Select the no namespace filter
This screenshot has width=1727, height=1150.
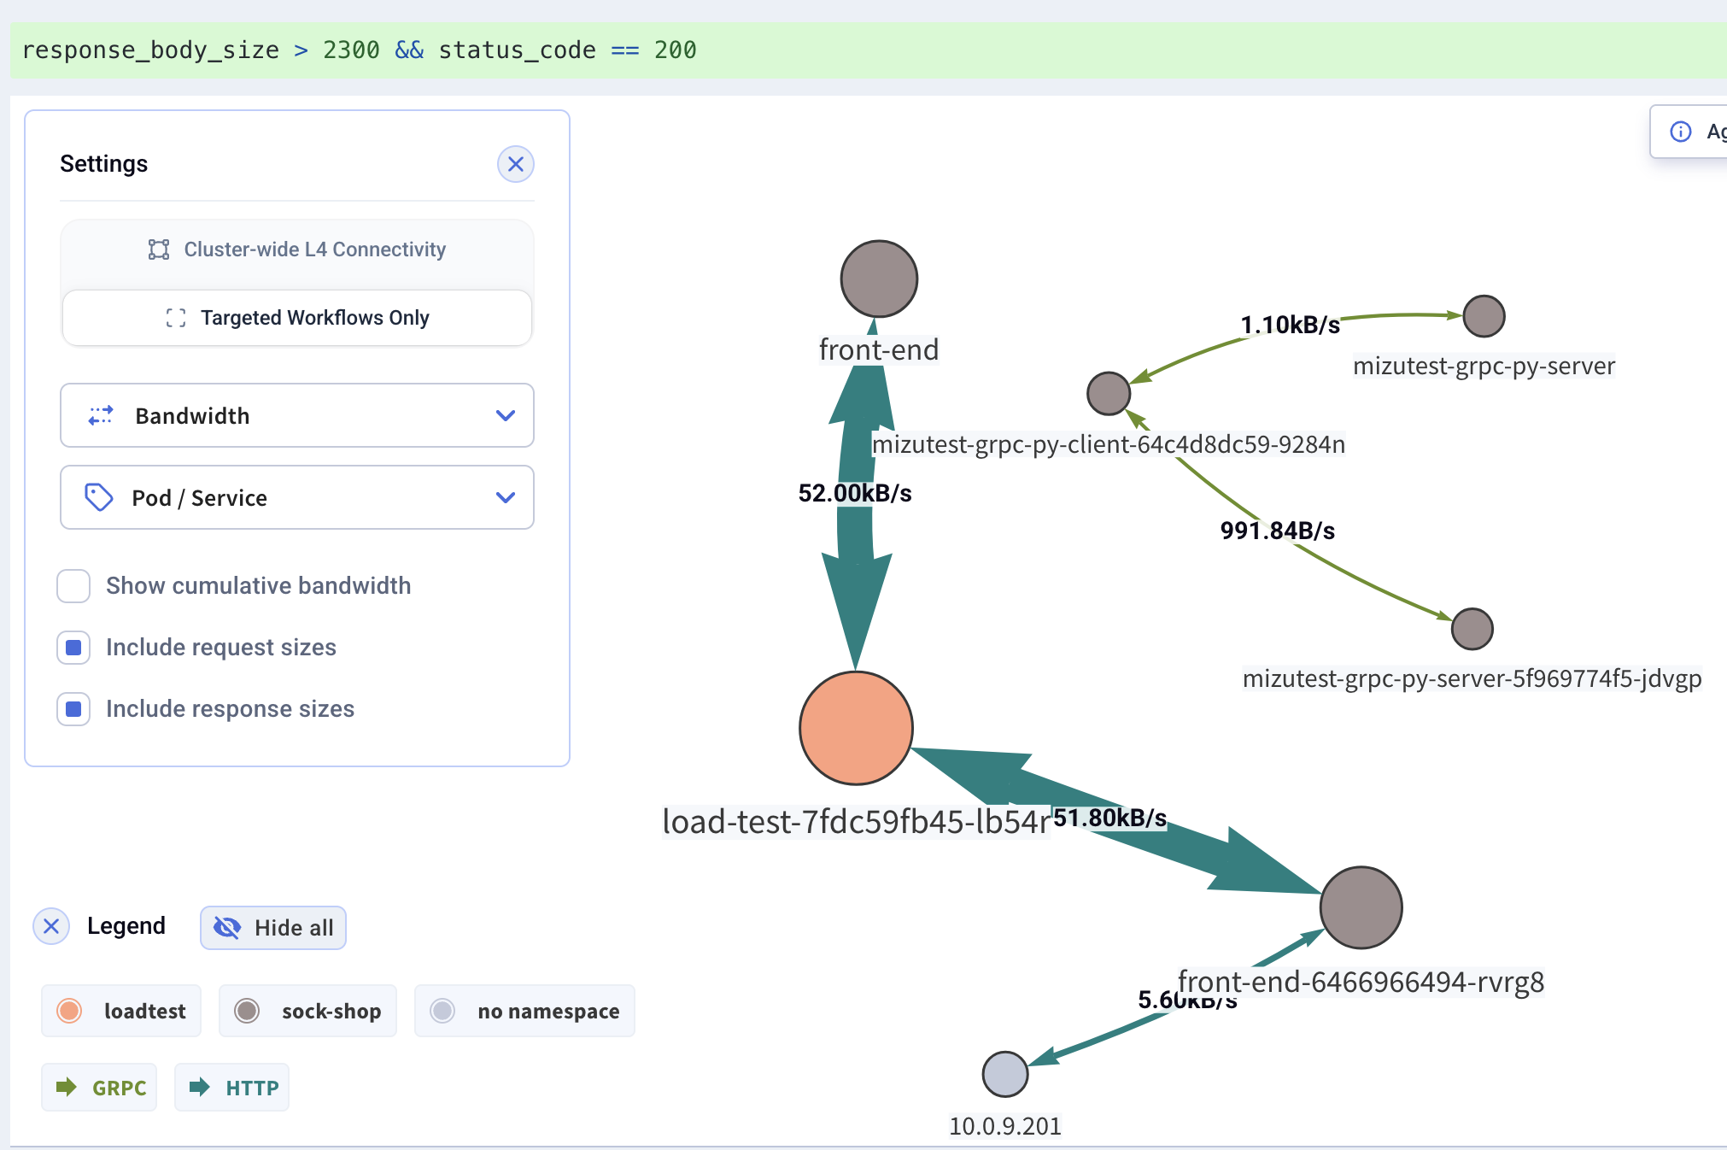(524, 1011)
